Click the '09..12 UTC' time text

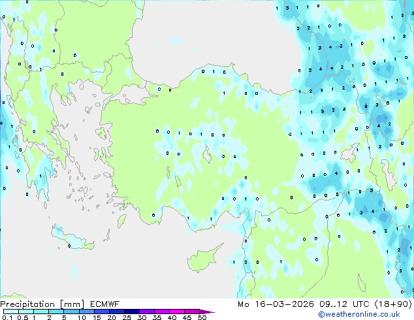coord(344,304)
